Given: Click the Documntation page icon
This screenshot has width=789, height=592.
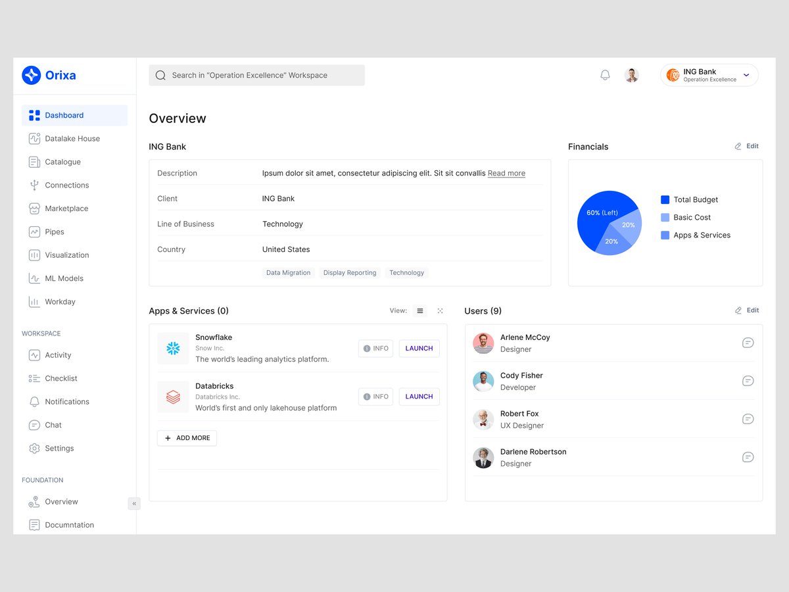Looking at the screenshot, I should pos(34,525).
